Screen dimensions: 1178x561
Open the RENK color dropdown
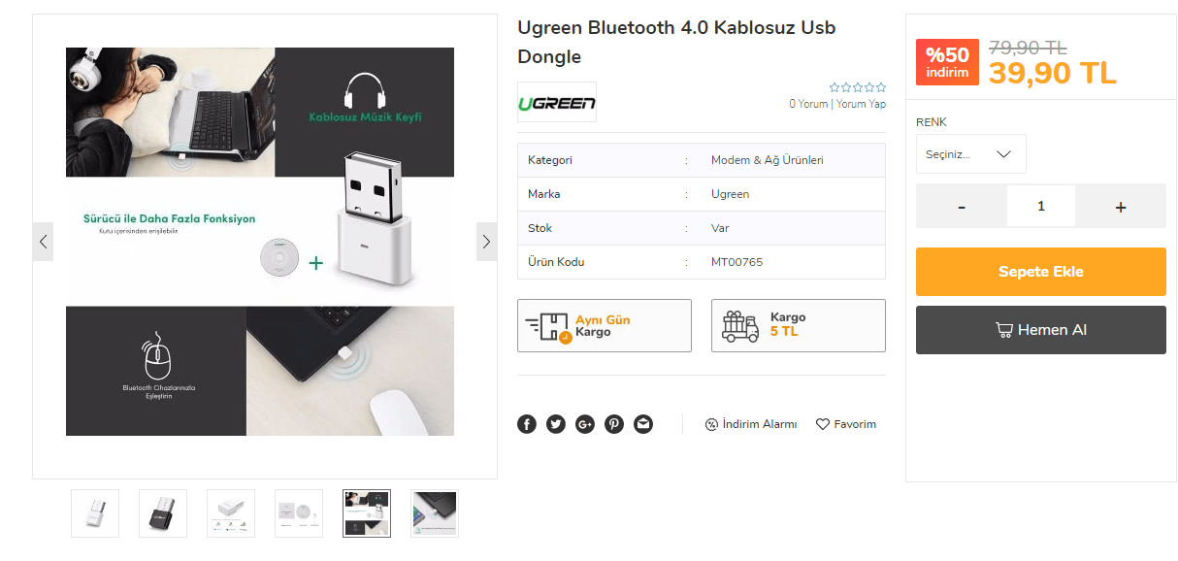click(x=971, y=154)
